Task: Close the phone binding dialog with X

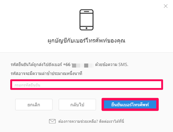Action: [x=166, y=6]
